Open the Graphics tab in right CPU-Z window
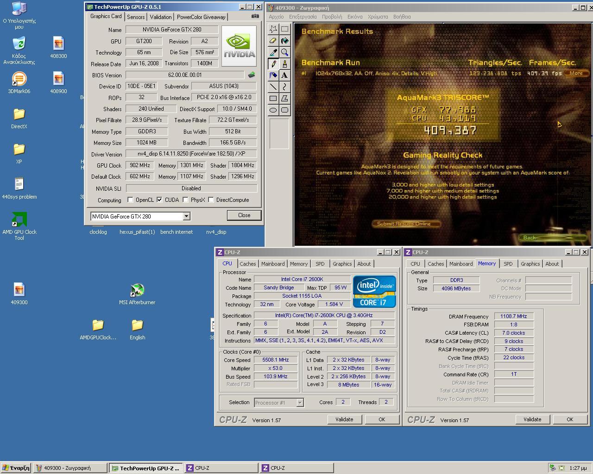593x474 pixels. point(530,264)
